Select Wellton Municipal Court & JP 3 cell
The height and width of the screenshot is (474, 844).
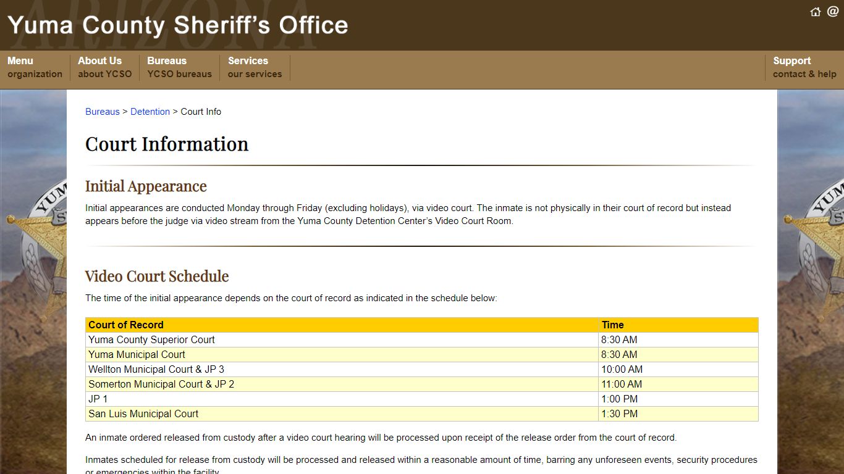tap(342, 370)
